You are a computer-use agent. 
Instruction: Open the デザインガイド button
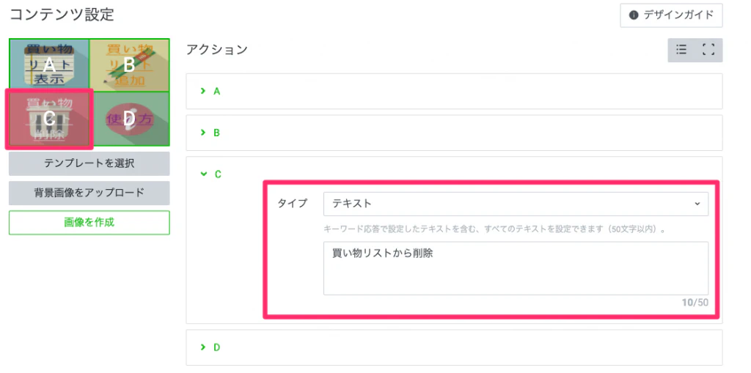[671, 15]
